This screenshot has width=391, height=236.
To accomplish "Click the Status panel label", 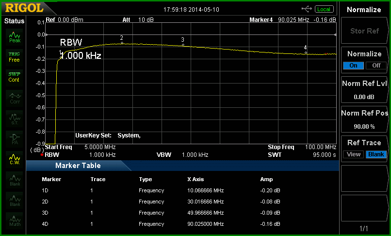I will tap(14, 21).
